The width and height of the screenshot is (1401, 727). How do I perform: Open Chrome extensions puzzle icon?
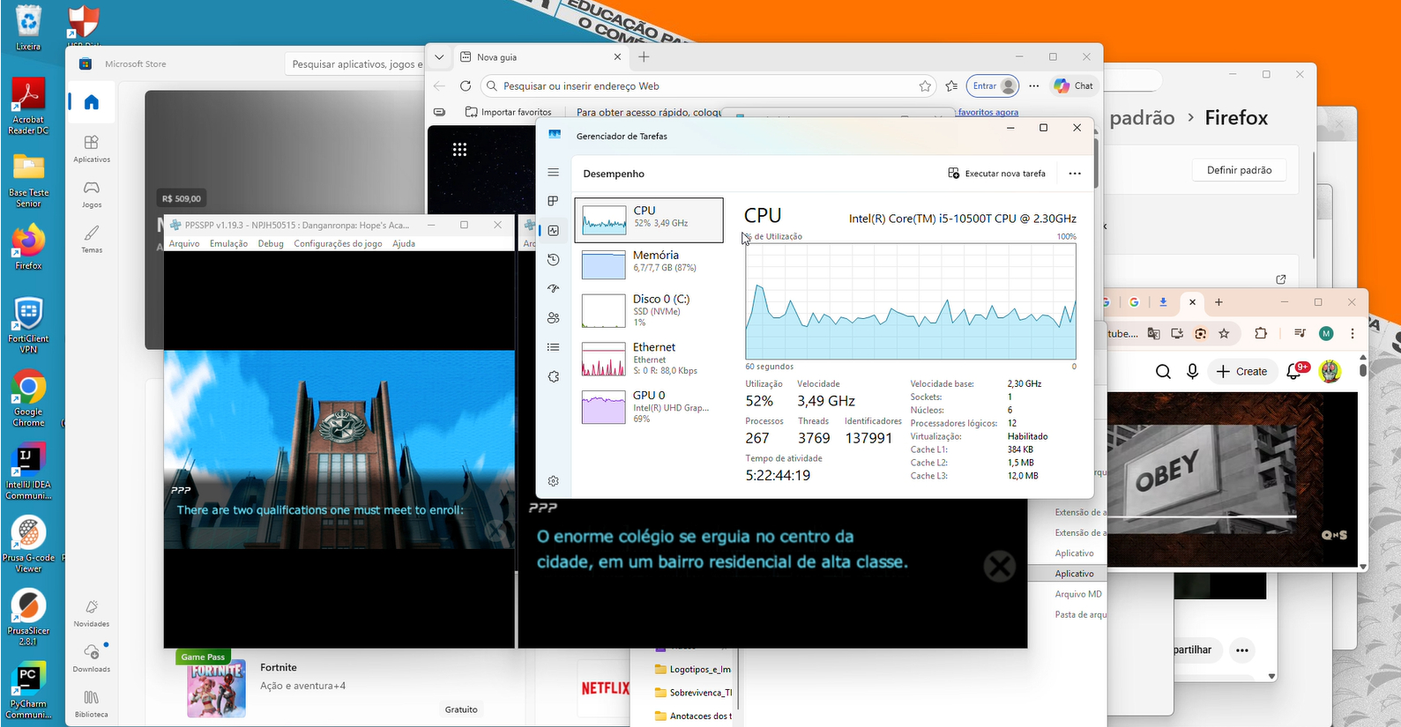[1261, 334]
